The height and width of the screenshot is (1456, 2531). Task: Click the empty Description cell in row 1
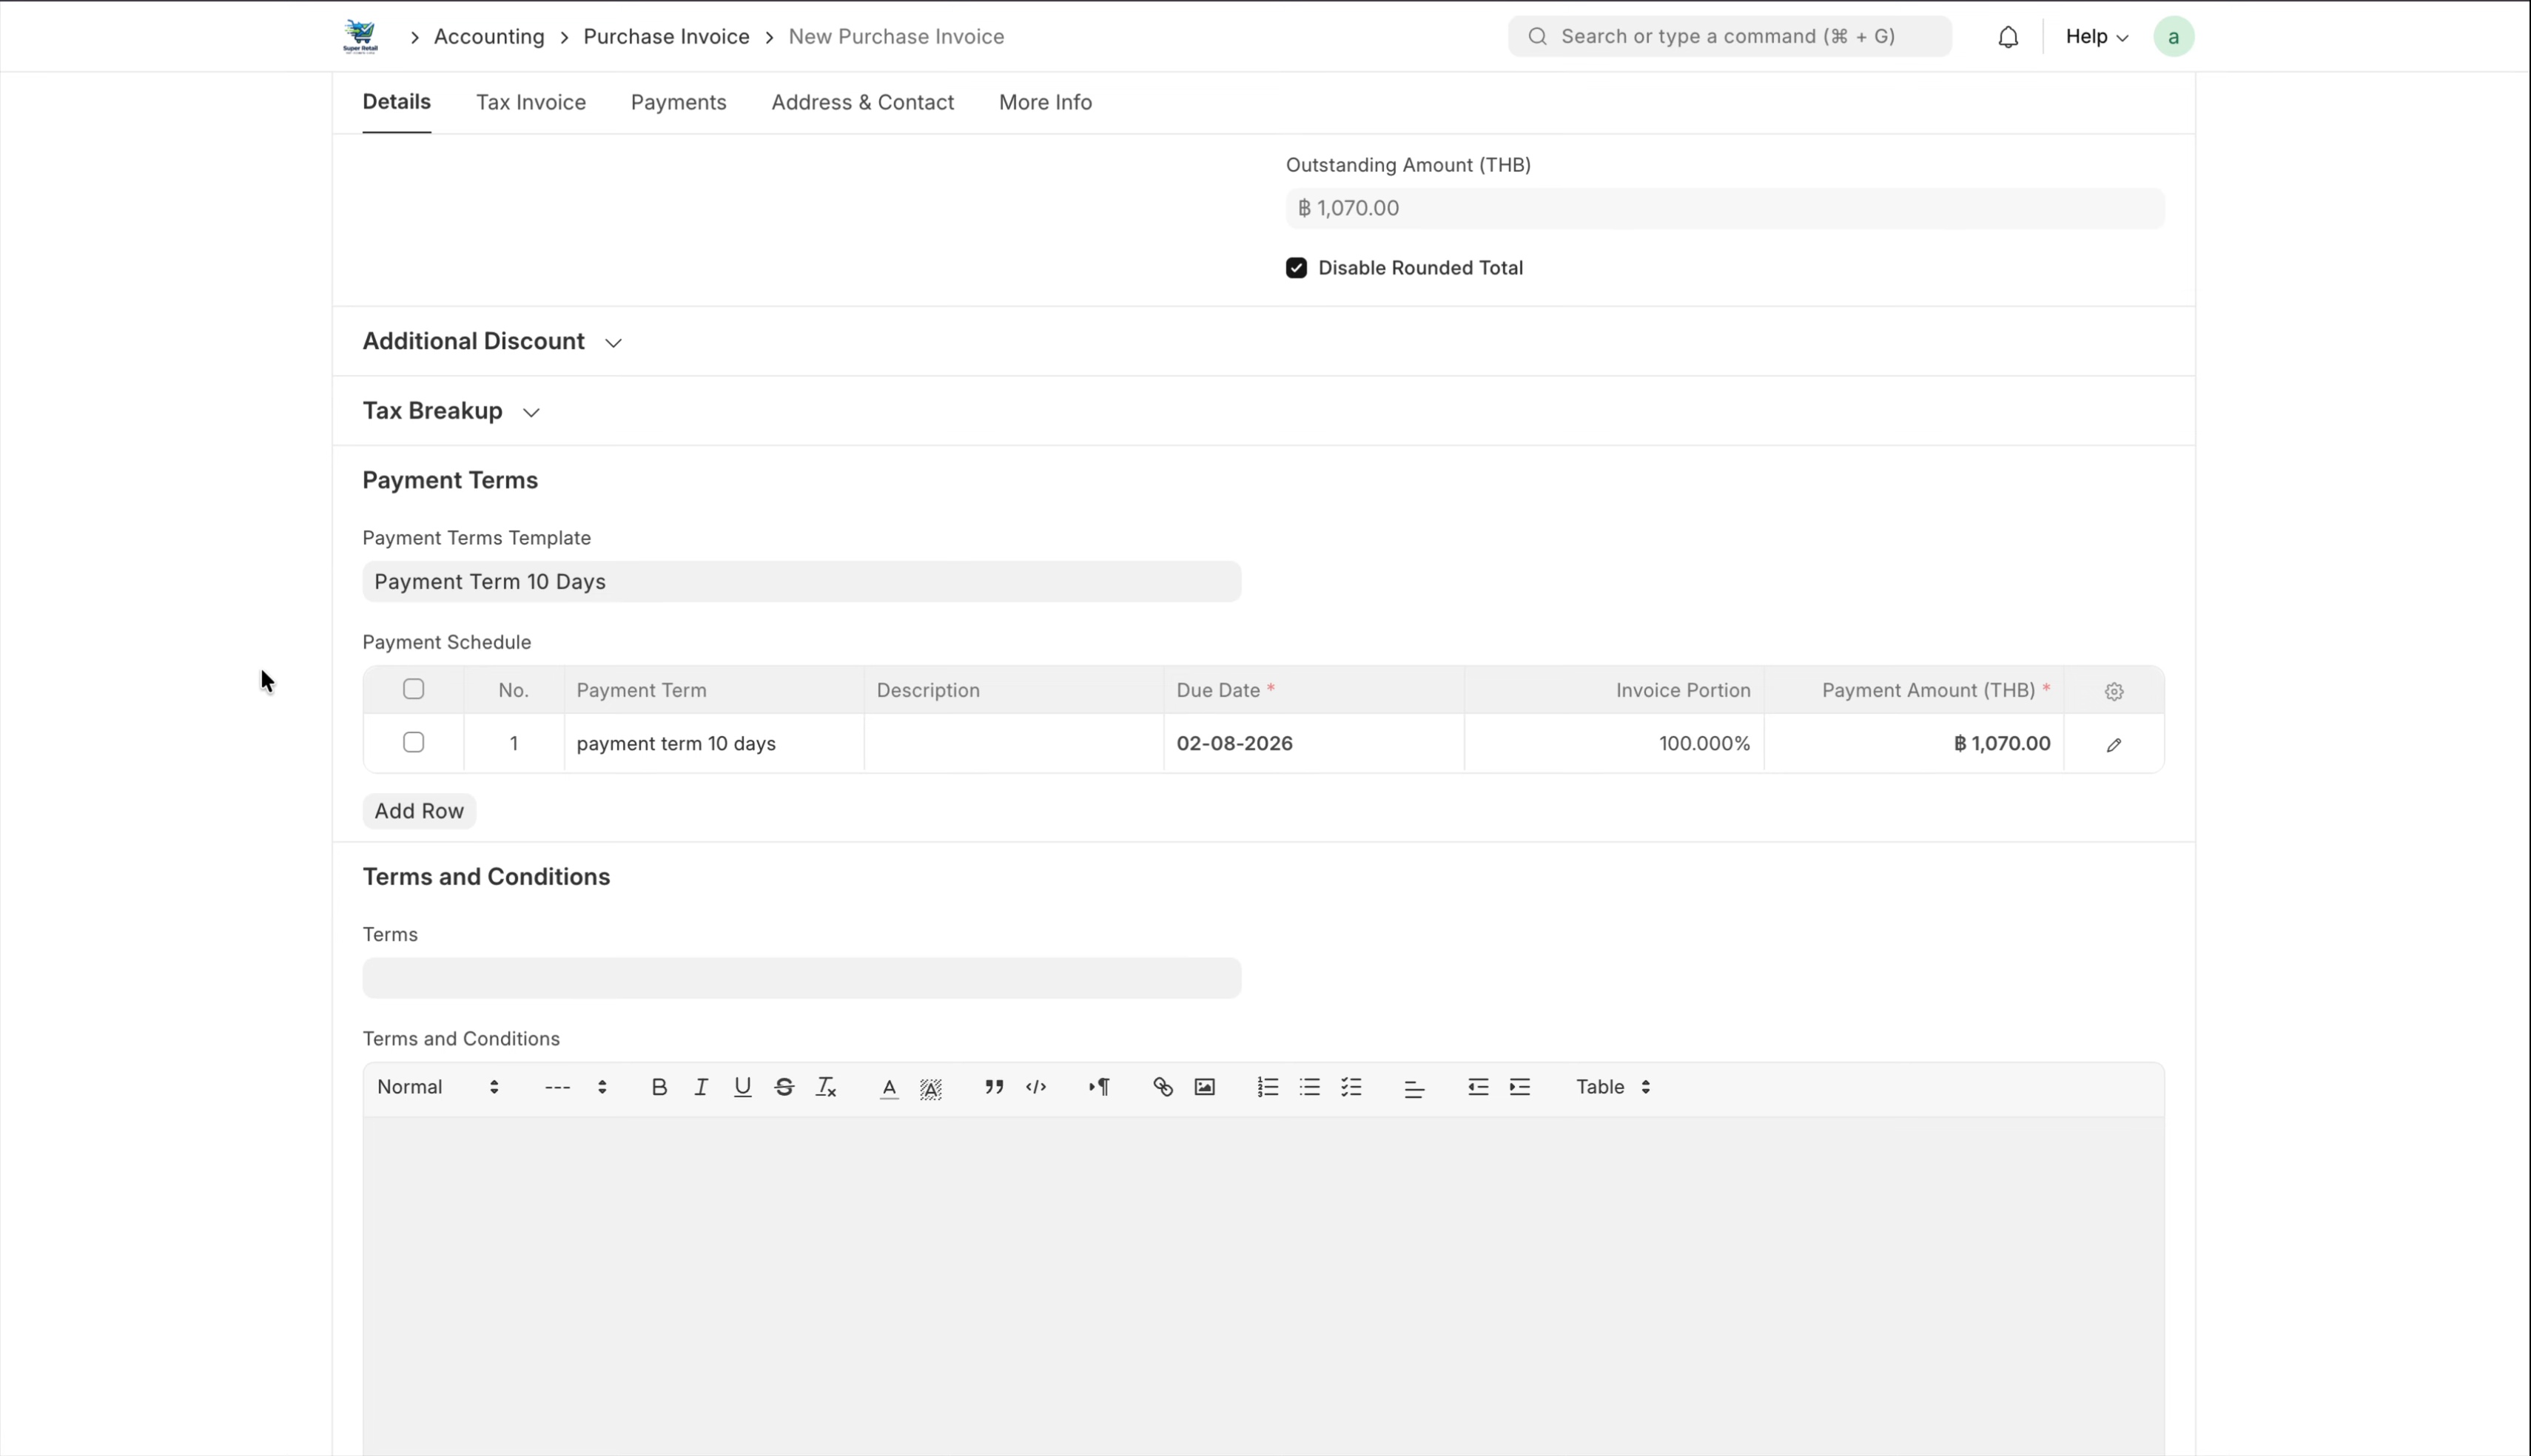point(1014,743)
